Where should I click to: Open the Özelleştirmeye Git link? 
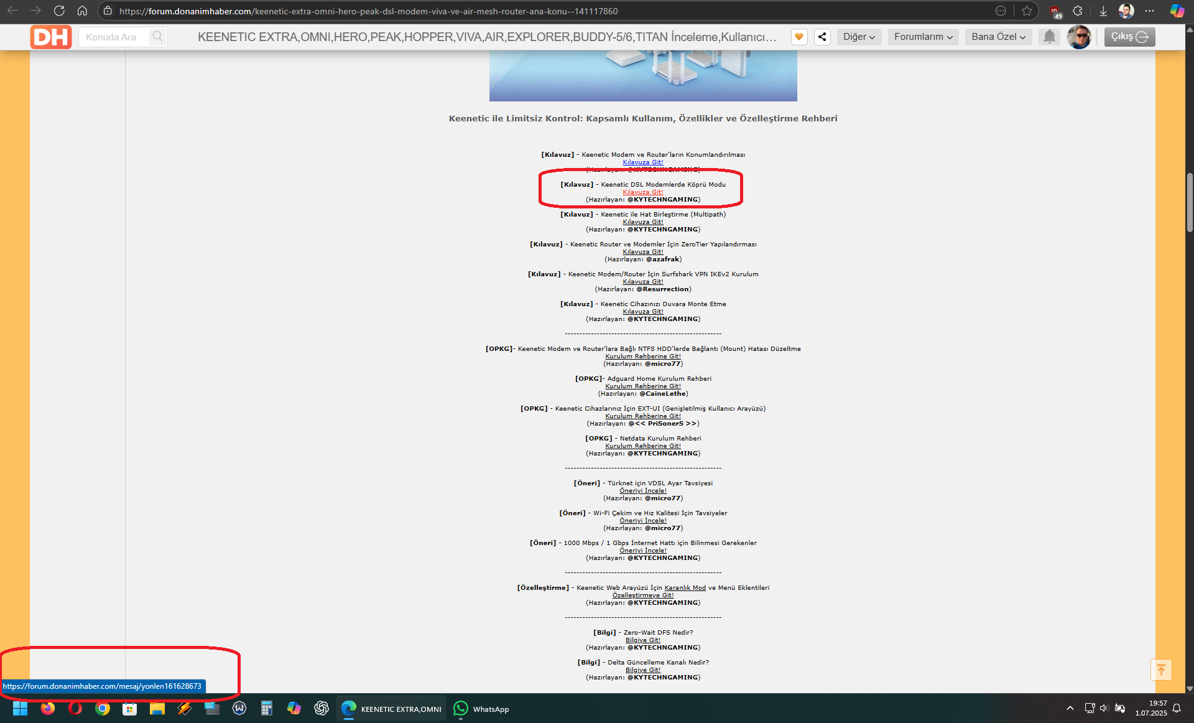coord(643,595)
